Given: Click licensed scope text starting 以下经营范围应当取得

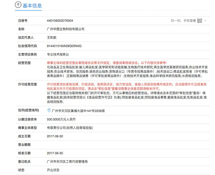Looking at the screenshot, I should (x=127, y=98).
